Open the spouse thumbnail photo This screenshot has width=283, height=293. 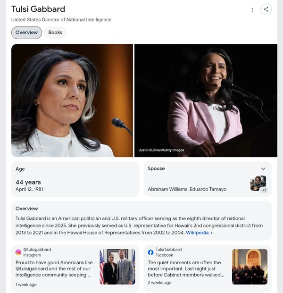click(258, 183)
